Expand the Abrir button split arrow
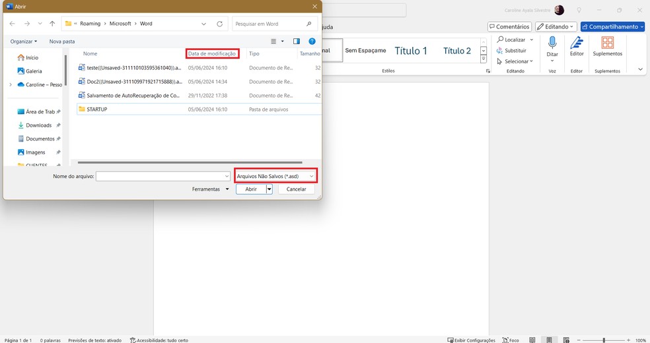Viewport: 650px width, 343px height. (x=269, y=189)
